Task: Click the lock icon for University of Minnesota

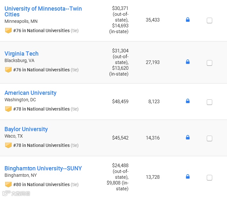Action: pos(188,20)
